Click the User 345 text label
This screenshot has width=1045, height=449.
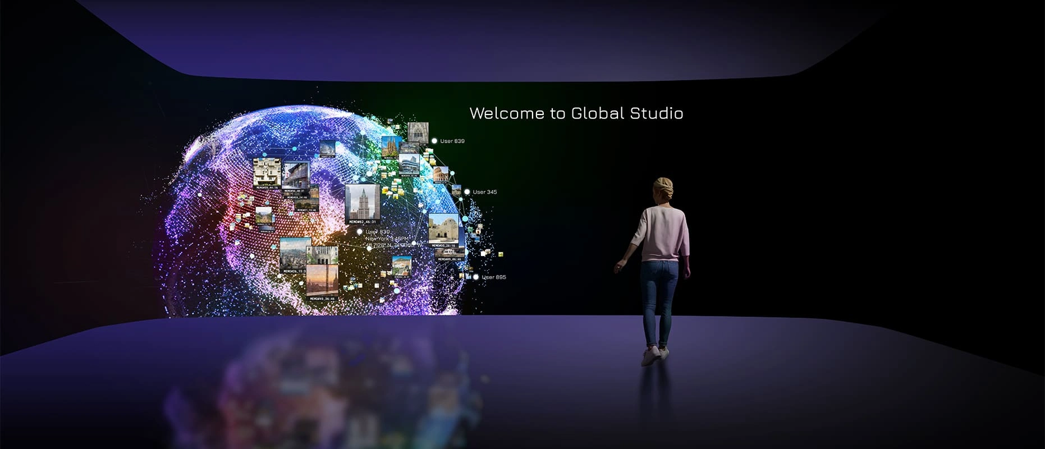pos(484,192)
